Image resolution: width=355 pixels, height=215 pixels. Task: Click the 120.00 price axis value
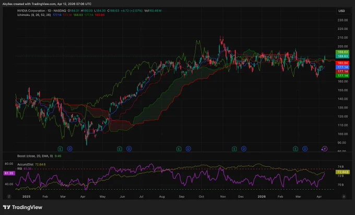tap(342, 116)
